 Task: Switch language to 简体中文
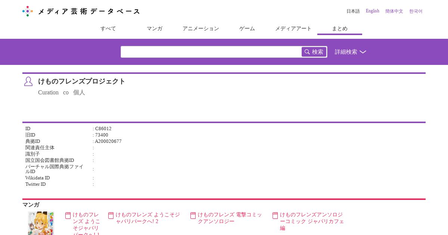point(394,11)
